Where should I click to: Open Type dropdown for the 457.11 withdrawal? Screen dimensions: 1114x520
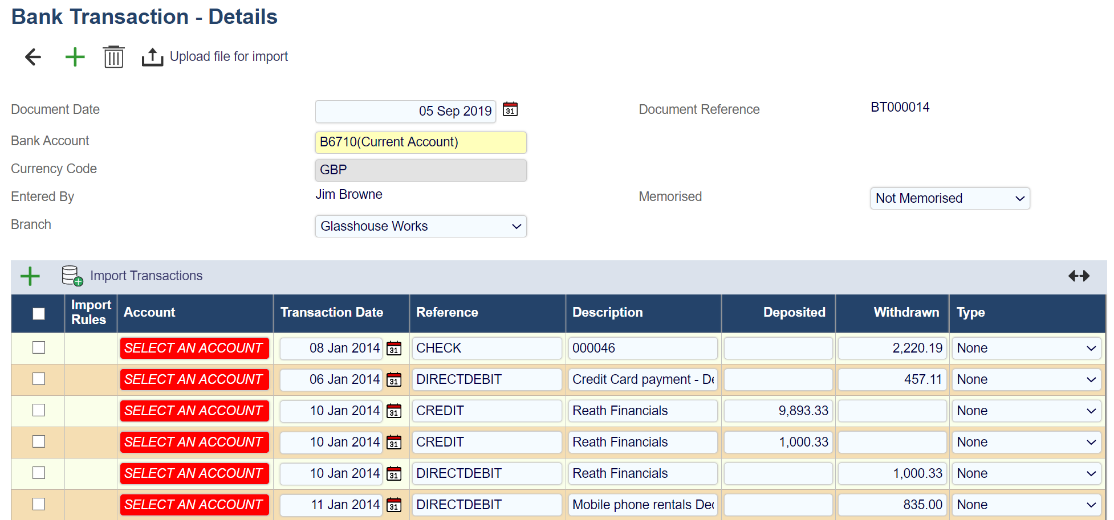(x=1025, y=380)
